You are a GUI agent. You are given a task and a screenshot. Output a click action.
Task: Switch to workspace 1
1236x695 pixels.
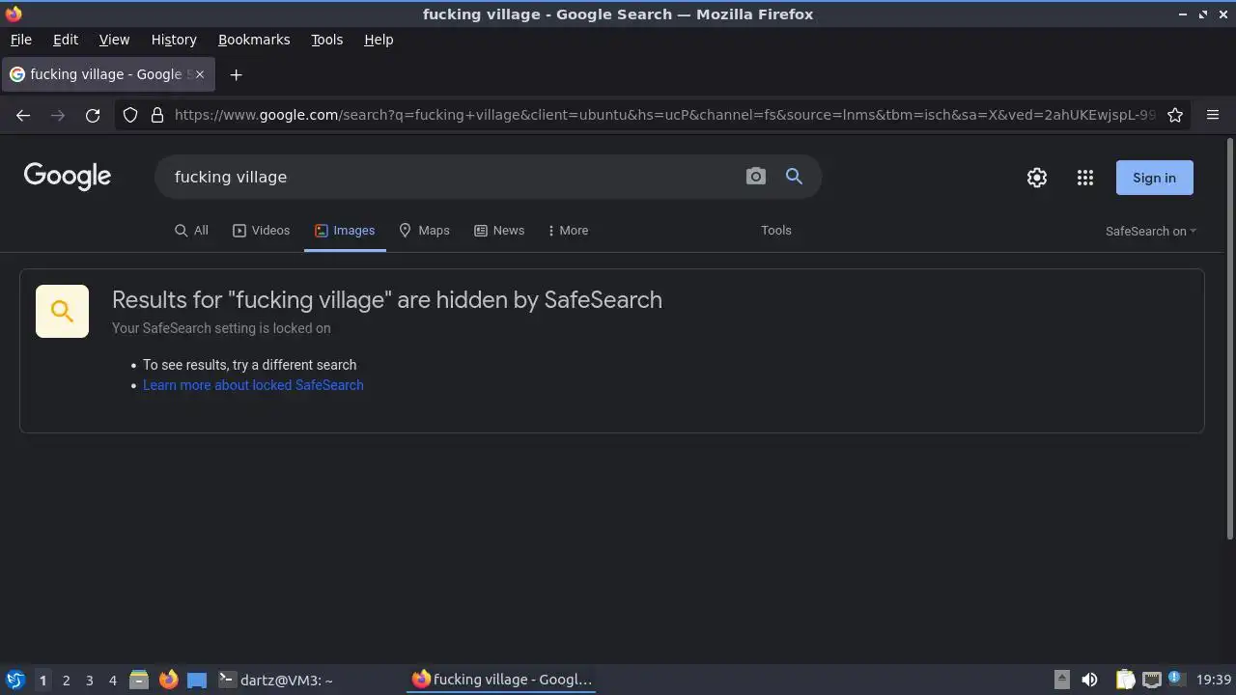42,680
